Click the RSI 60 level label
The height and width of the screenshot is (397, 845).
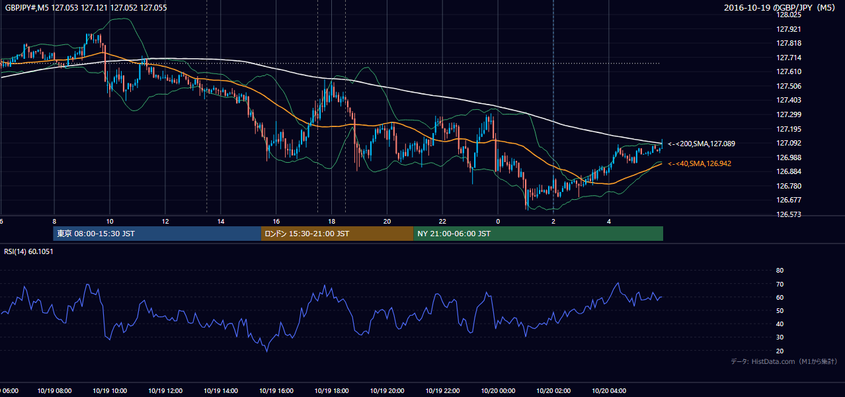780,297
